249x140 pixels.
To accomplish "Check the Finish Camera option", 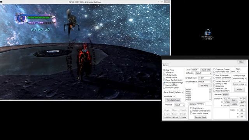I will [191, 108].
